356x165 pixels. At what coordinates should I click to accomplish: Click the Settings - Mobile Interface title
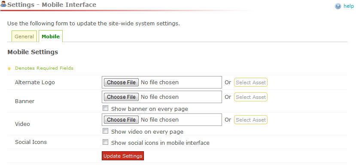pyautogui.click(x=52, y=5)
